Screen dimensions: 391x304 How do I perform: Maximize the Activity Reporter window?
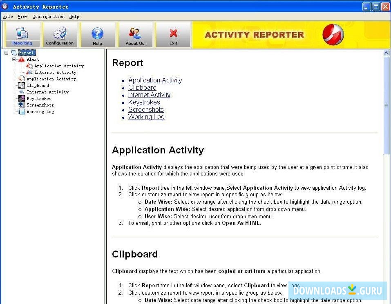click(376, 7)
